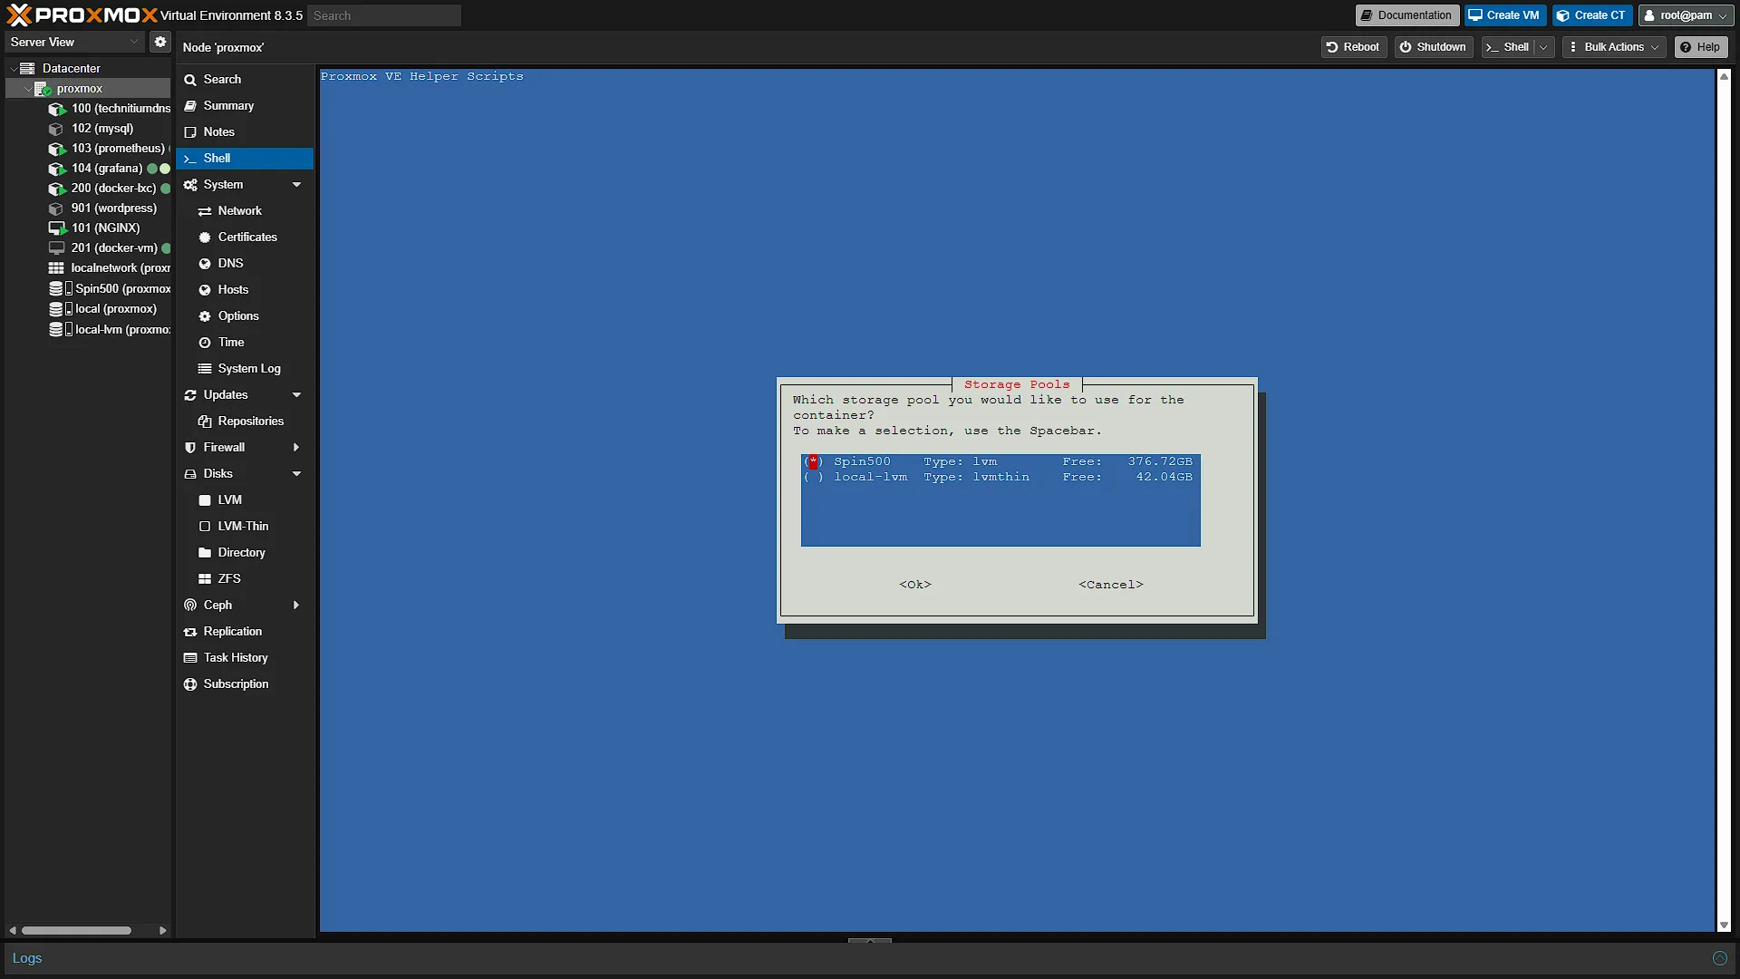Collapse the Updates section arrow
Viewport: 1740px width, 979px height.
296,395
